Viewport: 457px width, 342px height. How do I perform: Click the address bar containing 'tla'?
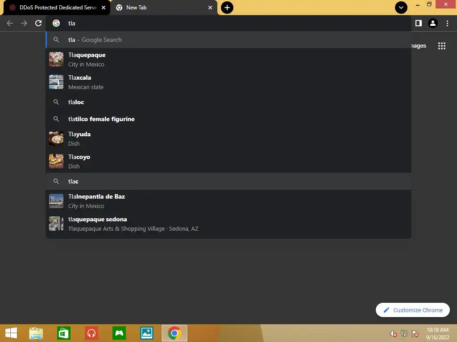[x=228, y=23]
